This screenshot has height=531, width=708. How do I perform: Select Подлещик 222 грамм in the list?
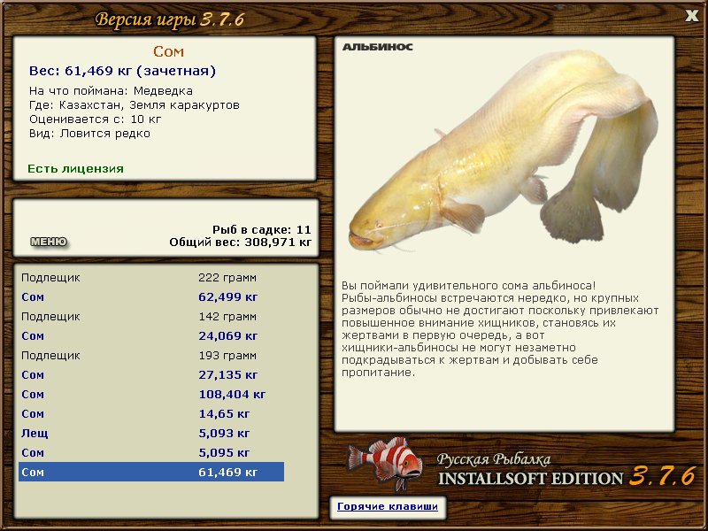click(150, 277)
